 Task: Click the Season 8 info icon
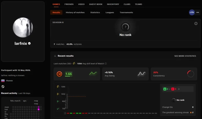pyautogui.click(x=196, y=23)
